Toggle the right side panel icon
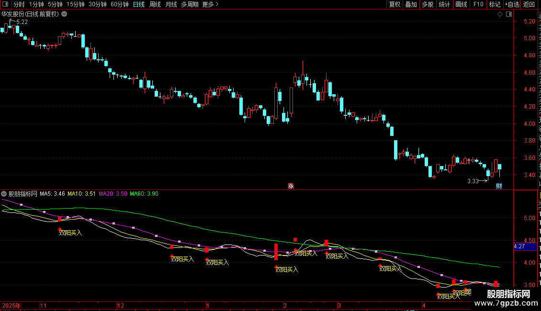Viewport: 541px width, 311px height. tap(509, 14)
